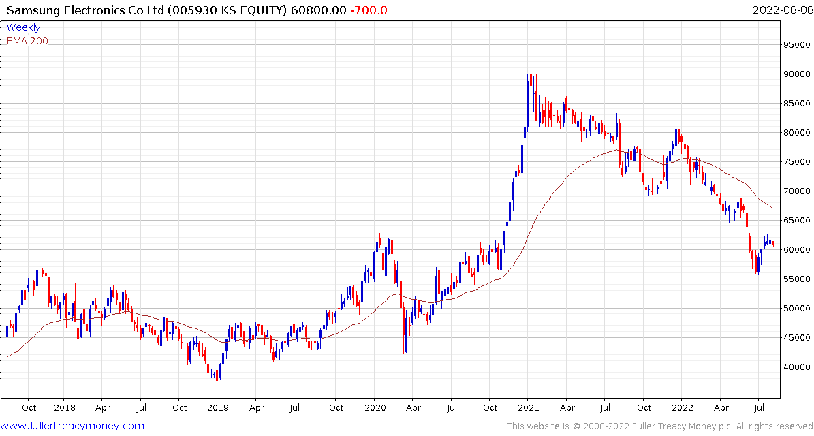Click the 2021 year label on time axis
The height and width of the screenshot is (436, 814).
pos(527,408)
